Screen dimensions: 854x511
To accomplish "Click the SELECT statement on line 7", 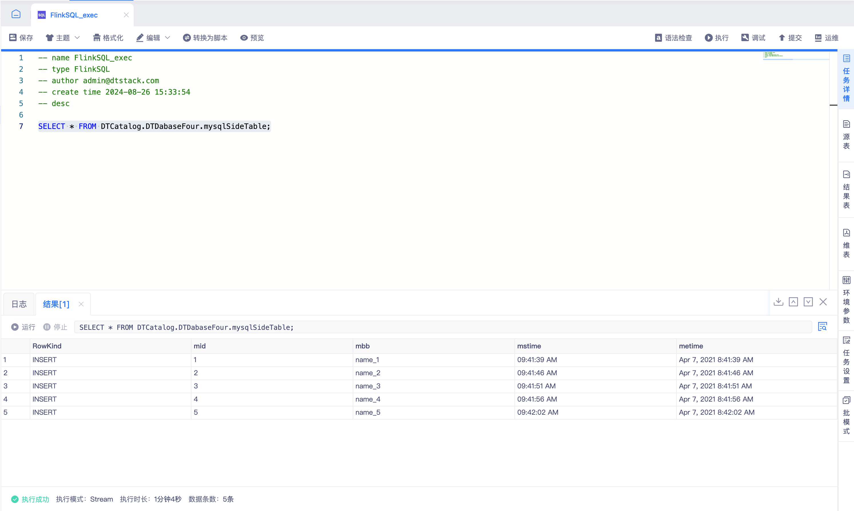I will [x=154, y=126].
